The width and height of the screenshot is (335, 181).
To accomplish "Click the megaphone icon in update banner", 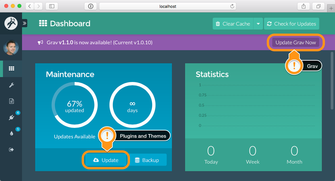I will click(40, 42).
